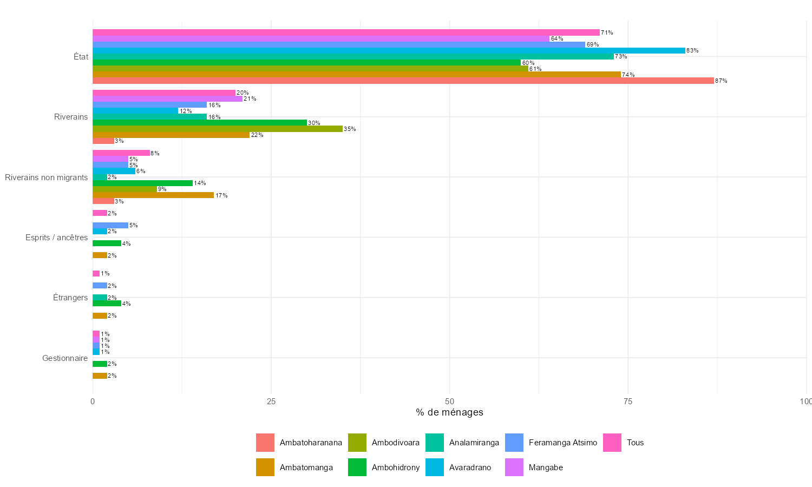Click the 83% Avaradrano bar in État
This screenshot has width=812, height=487.
(389, 51)
